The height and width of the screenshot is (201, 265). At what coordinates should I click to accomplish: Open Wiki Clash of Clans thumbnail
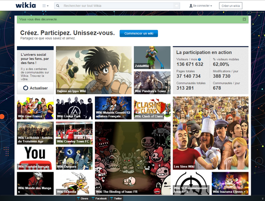(x=152, y=108)
